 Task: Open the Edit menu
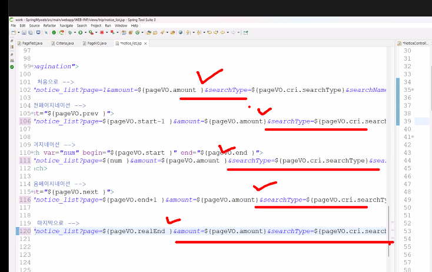[x=22, y=26]
